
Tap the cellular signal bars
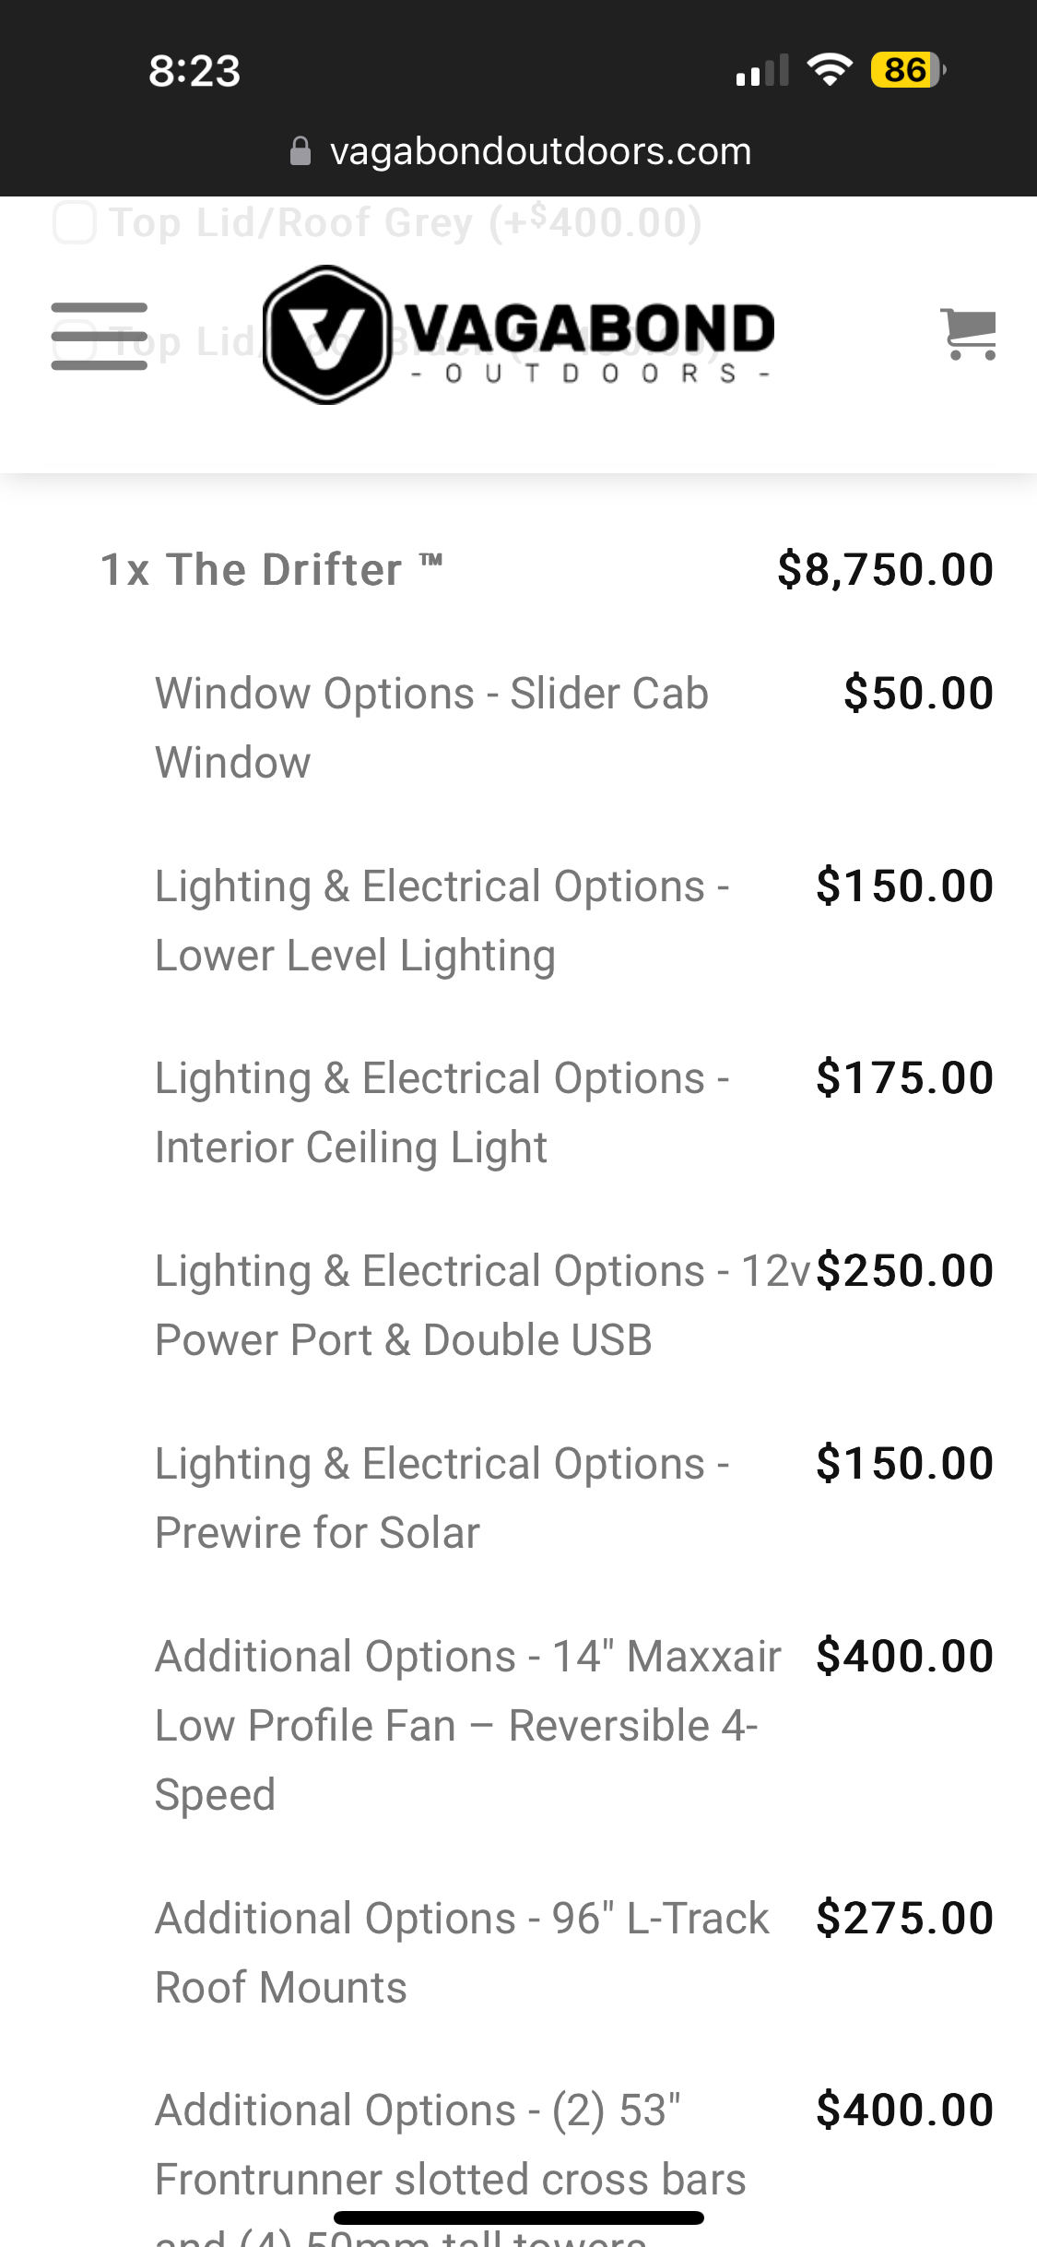[762, 70]
